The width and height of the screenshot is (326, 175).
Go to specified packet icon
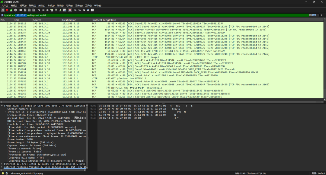(52, 10)
